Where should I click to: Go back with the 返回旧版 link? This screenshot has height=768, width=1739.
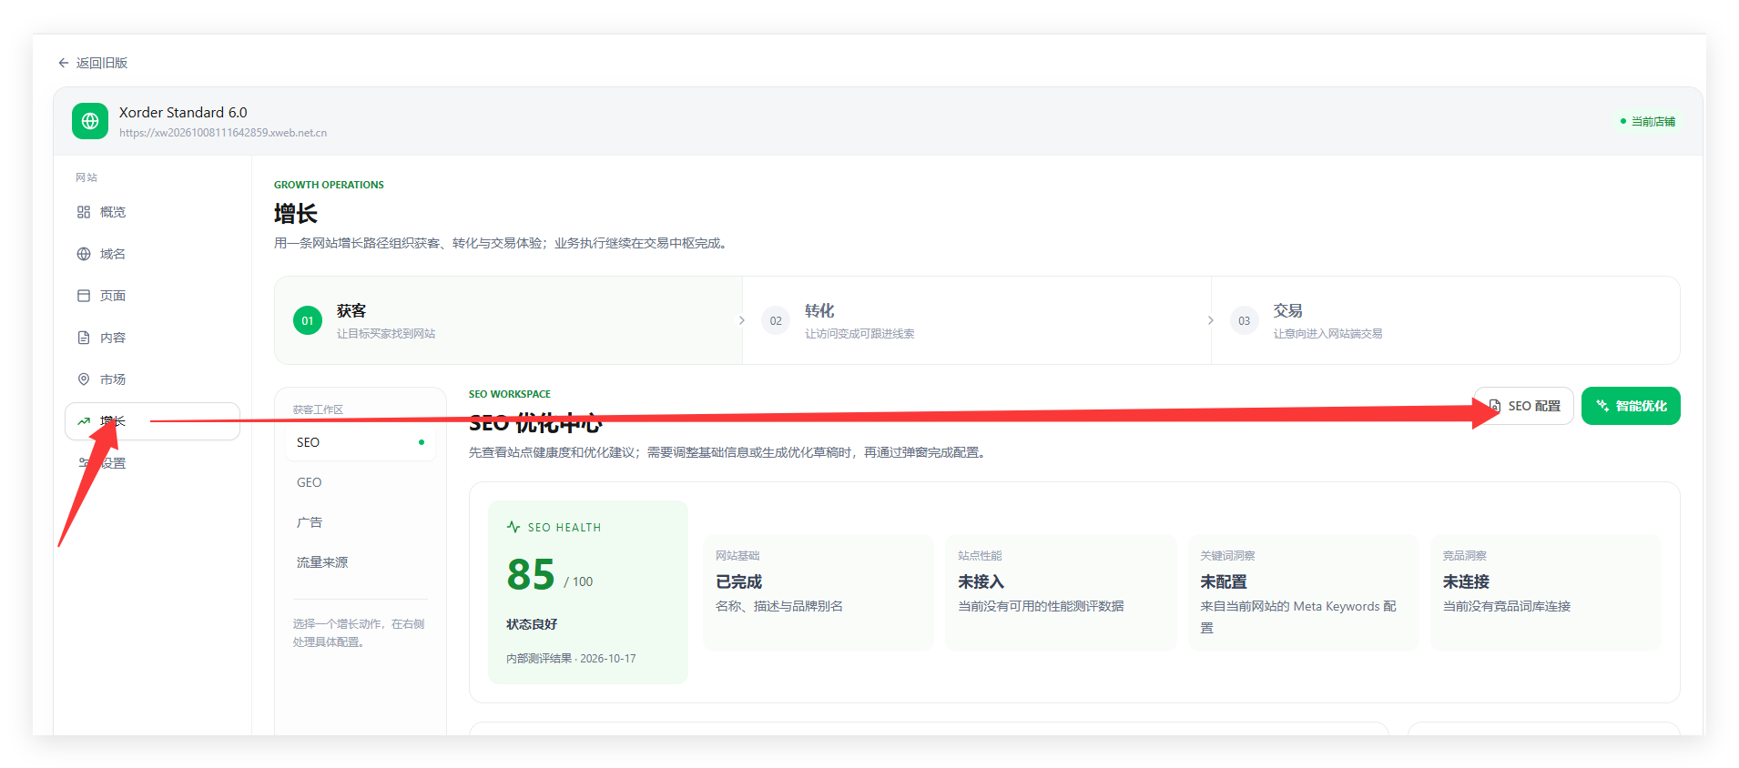coord(93,63)
